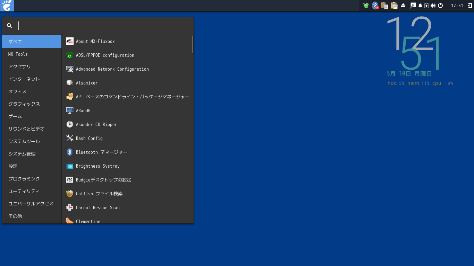Launch Asunder CD Ripper entry text

(x=96, y=124)
